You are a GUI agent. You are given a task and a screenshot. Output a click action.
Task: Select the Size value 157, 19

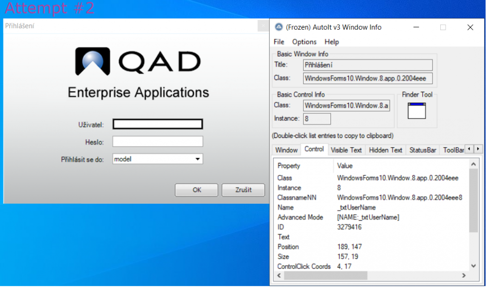348,257
